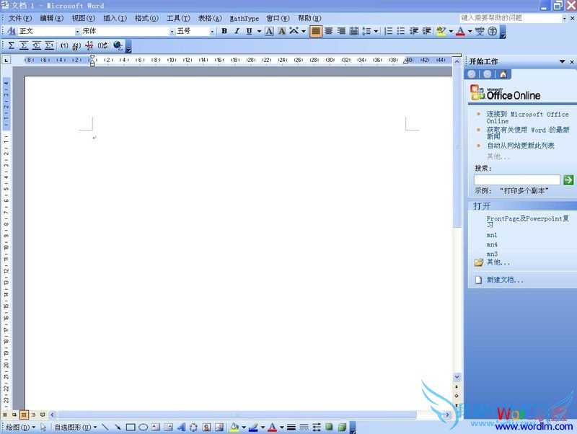The height and width of the screenshot is (434, 577).
Task: Select the Line drawing tool
Action: click(x=105, y=427)
